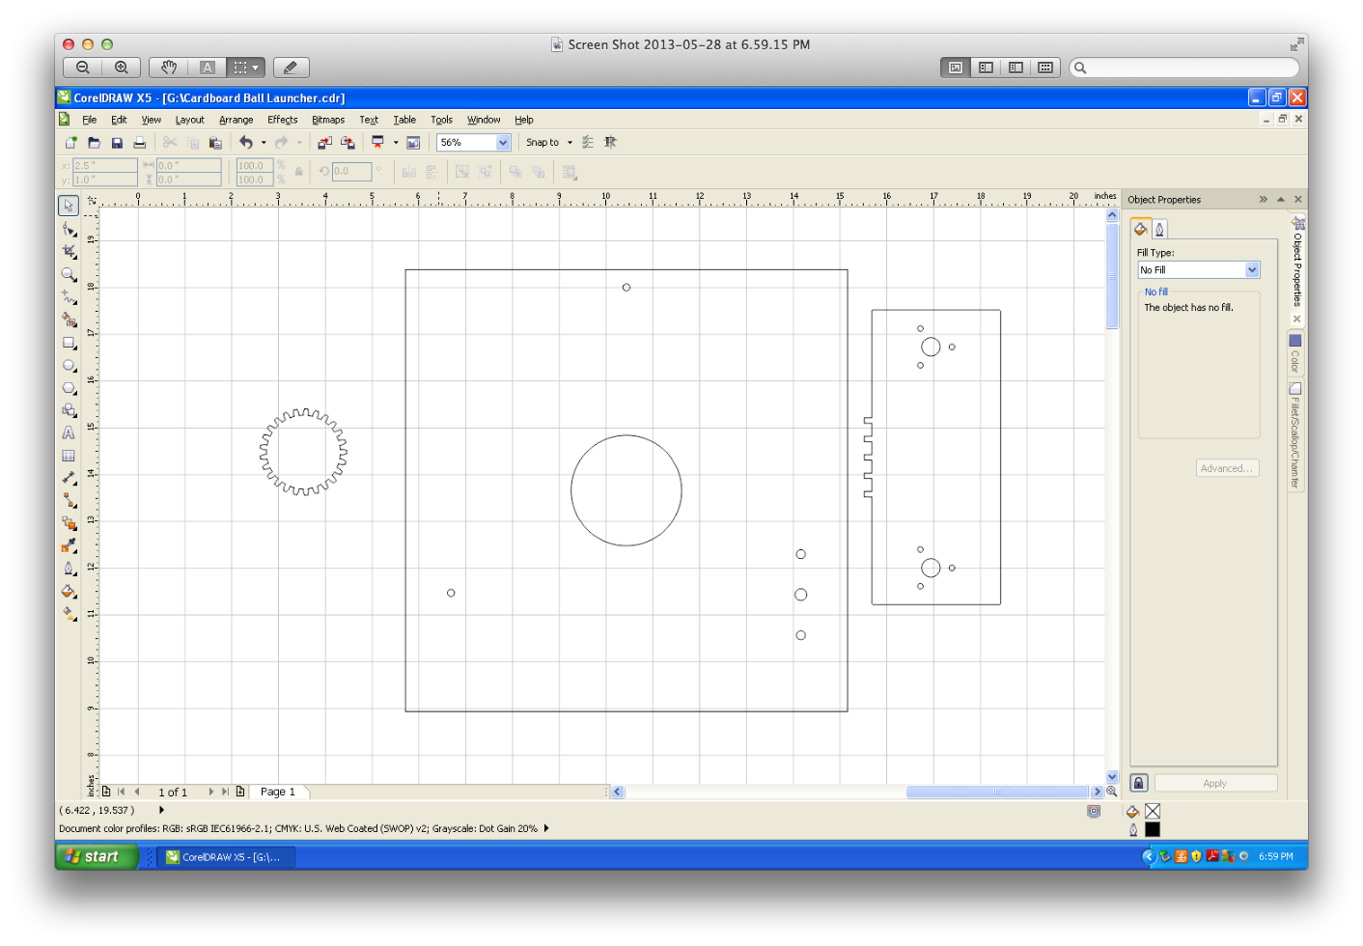Toggle the lock icon in Object Properties
This screenshot has width=1363, height=946.
pos(1139,783)
